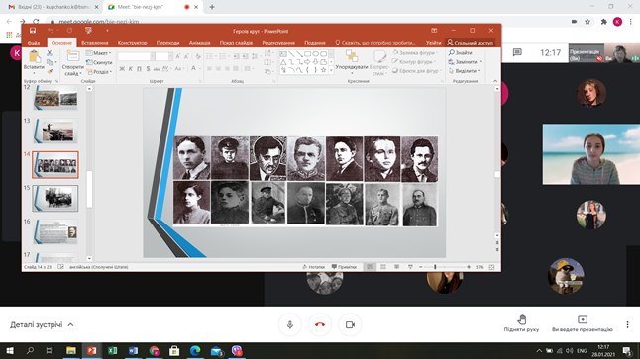This screenshot has height=359, width=640.
Task: Toggle the Meet microphone button
Action: 290,324
